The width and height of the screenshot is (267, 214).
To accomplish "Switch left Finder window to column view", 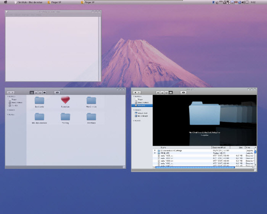I will point(40,92).
